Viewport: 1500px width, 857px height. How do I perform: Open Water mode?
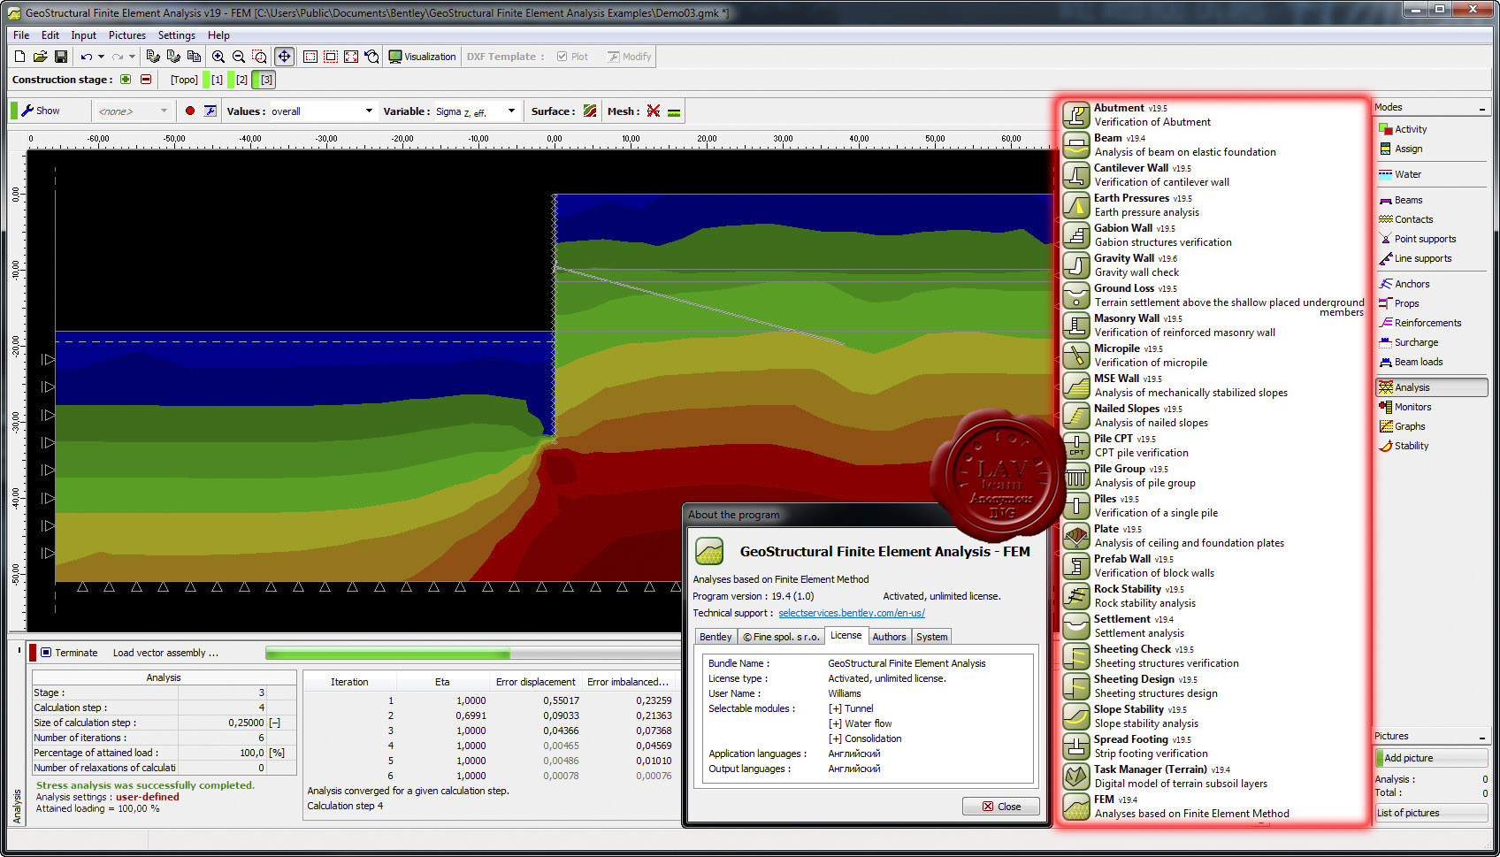tap(1400, 174)
